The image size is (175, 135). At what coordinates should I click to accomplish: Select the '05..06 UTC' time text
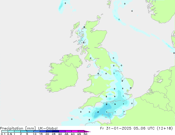pos(144,128)
